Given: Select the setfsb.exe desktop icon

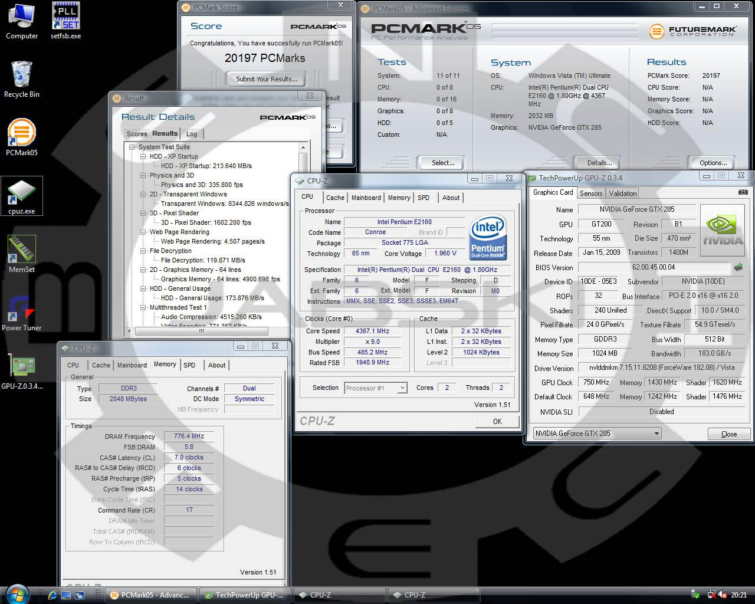Looking at the screenshot, I should (x=65, y=21).
